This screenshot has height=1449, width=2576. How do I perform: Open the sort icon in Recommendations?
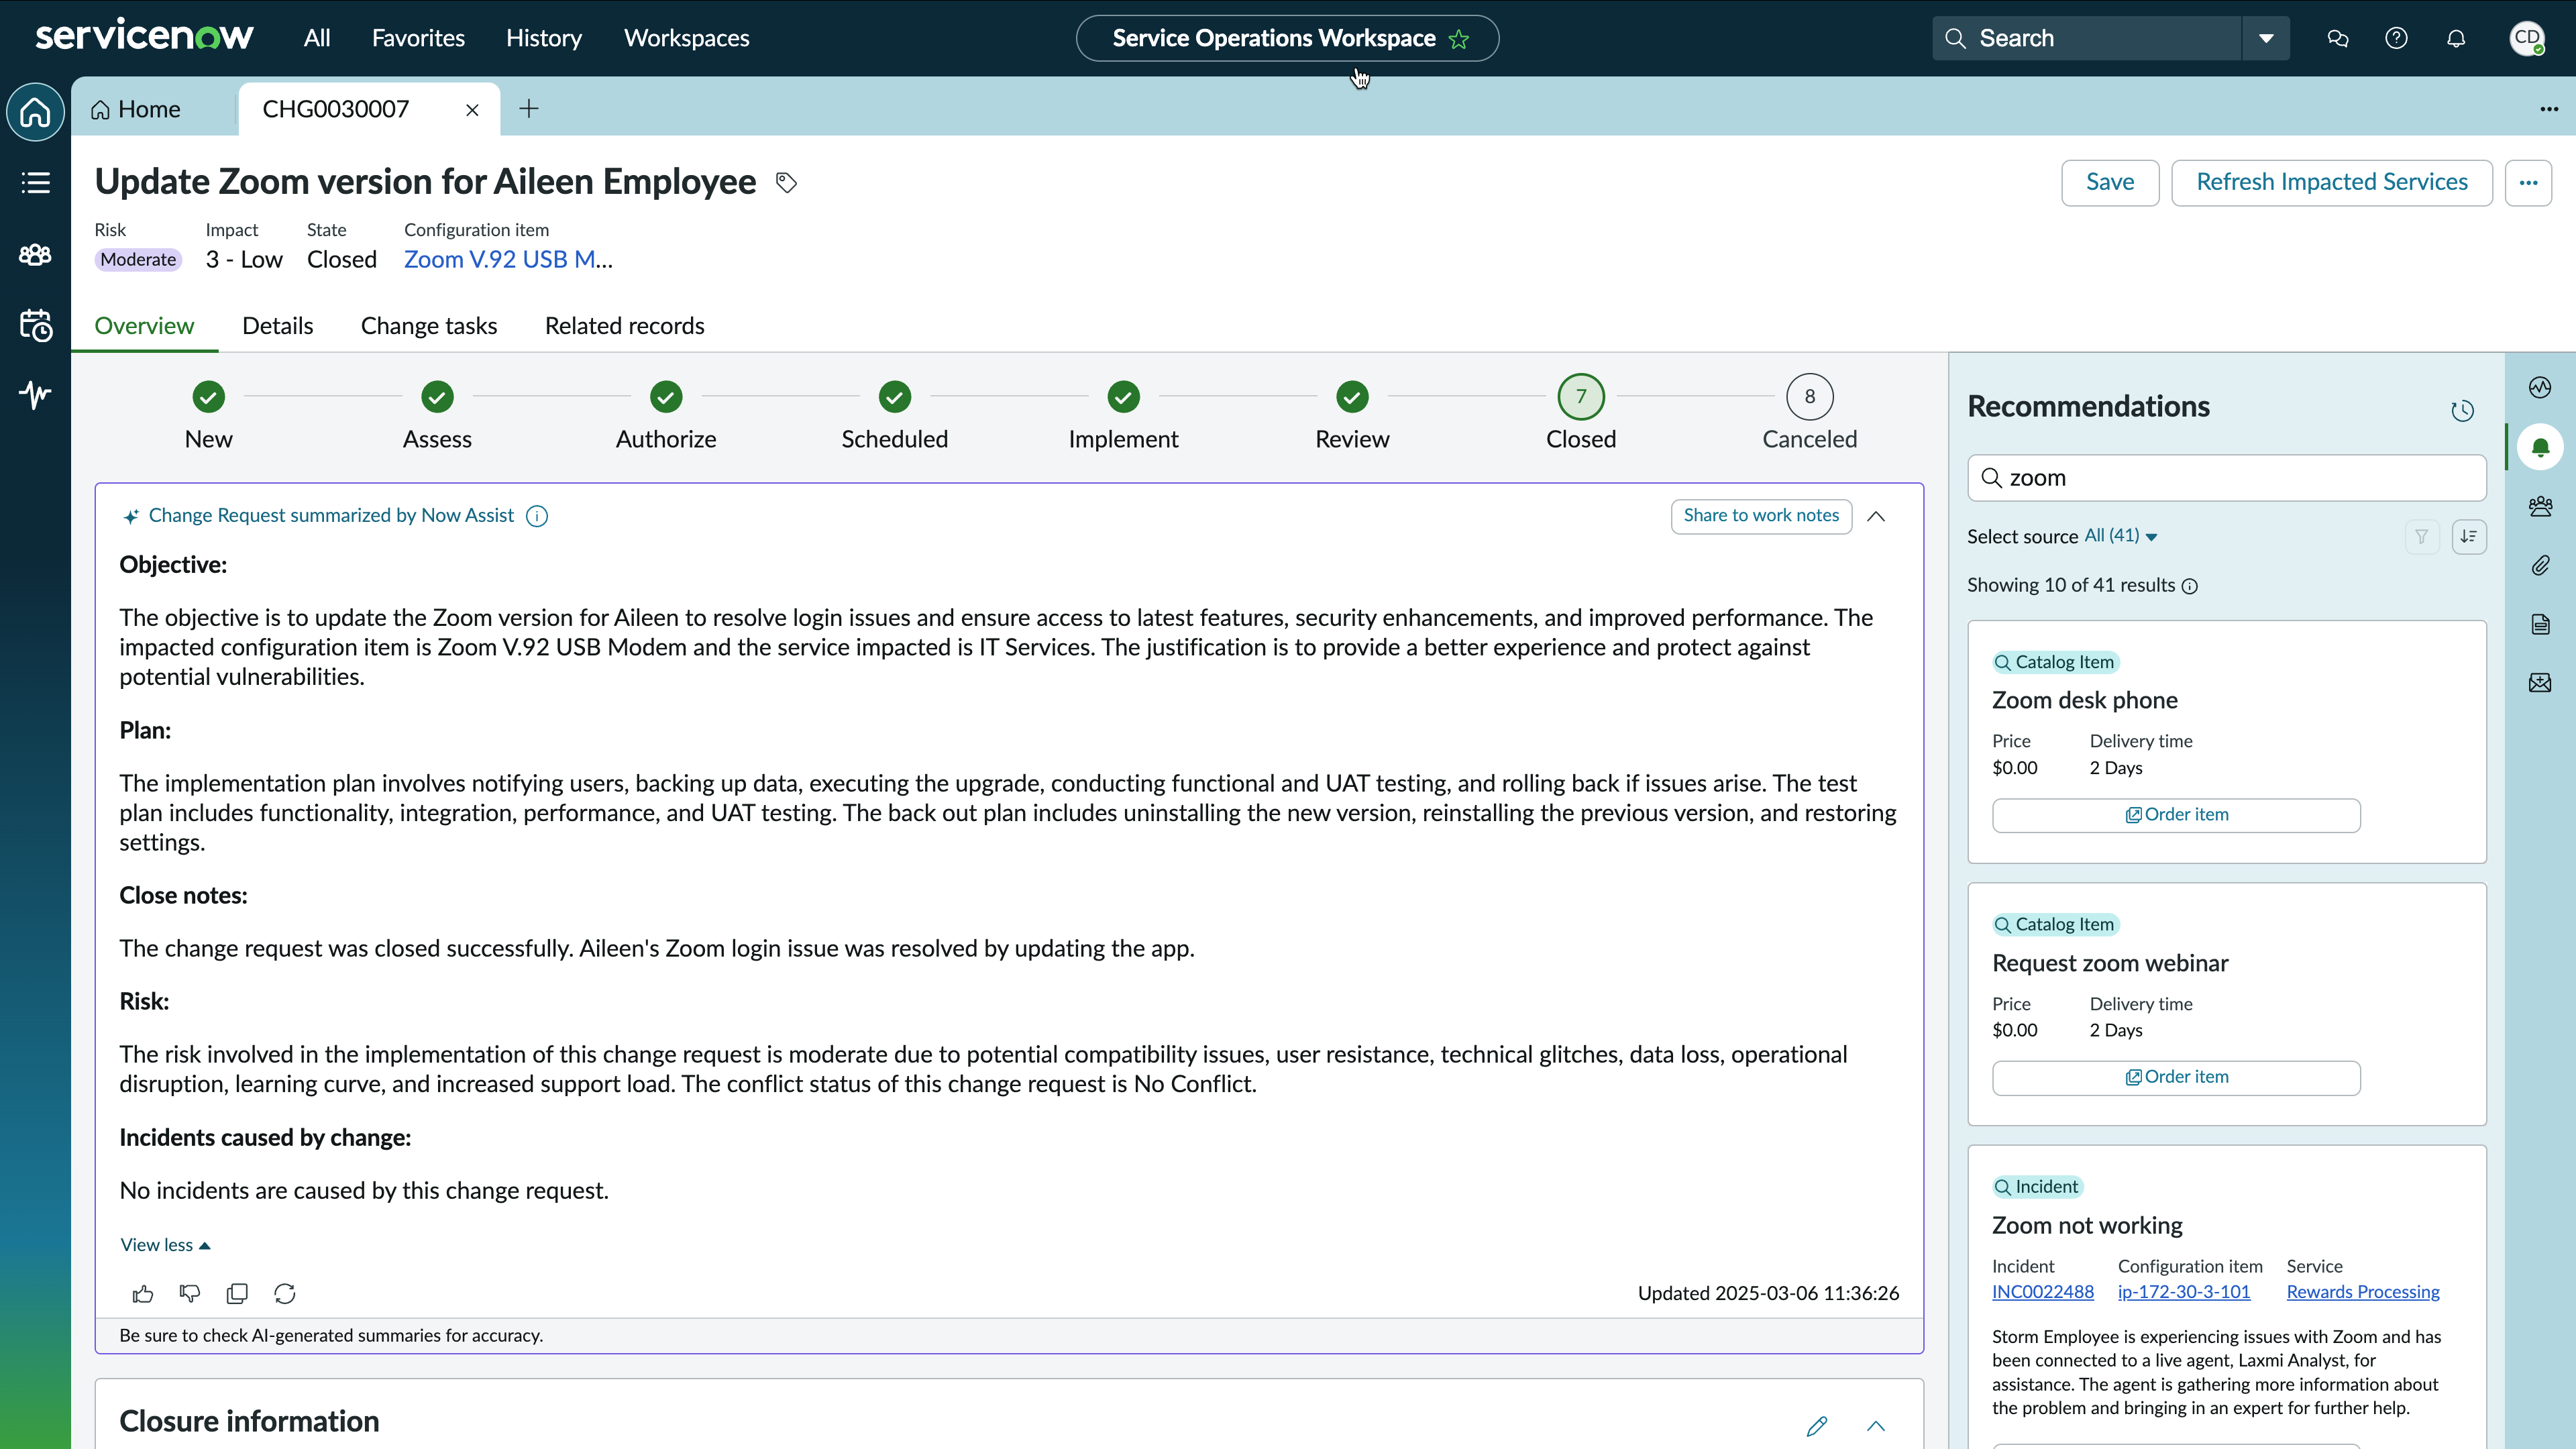pos(2469,537)
